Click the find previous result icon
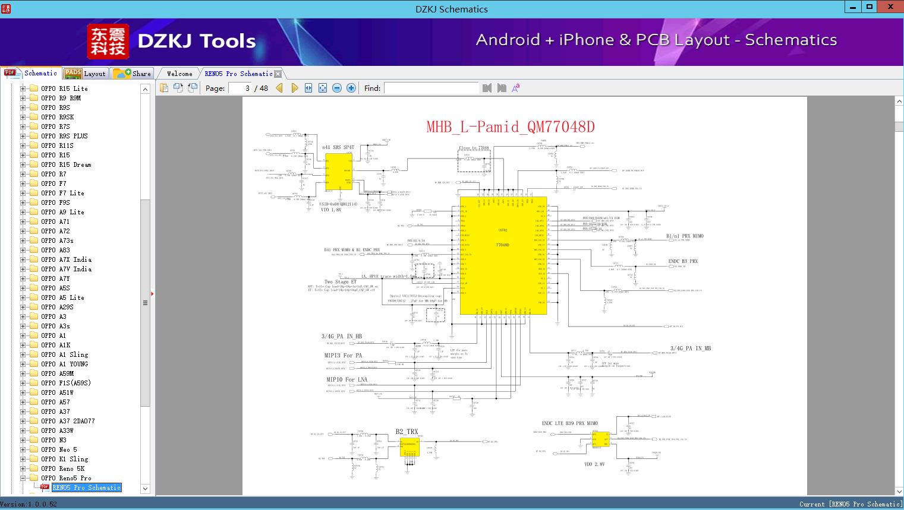Viewport: 904px width, 510px height. click(487, 88)
